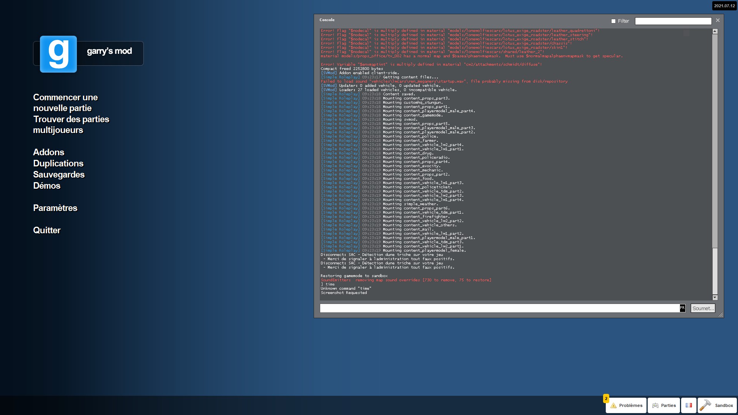The image size is (738, 415).
Task: Click the 'Failed to load sound' error line
Action: (x=444, y=81)
